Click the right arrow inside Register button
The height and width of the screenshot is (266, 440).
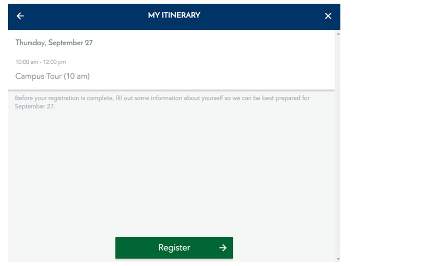coord(223,248)
